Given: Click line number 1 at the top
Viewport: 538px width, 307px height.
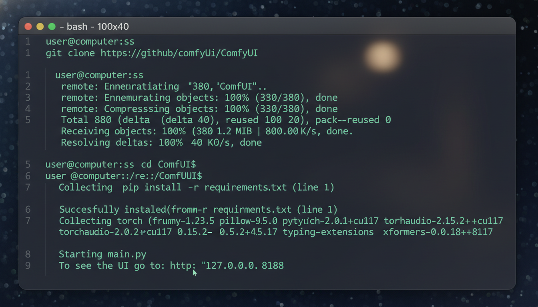Looking at the screenshot, I should point(28,41).
